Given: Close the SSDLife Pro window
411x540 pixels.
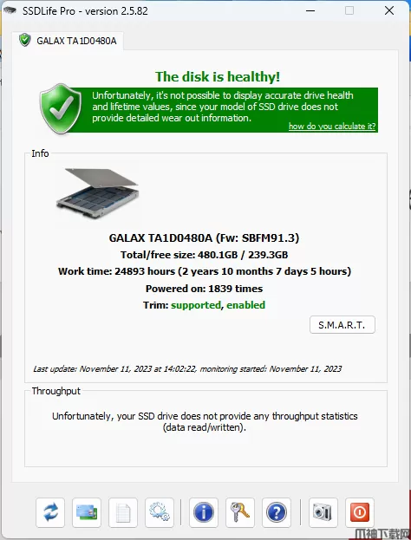Looking at the screenshot, I should coord(389,10).
